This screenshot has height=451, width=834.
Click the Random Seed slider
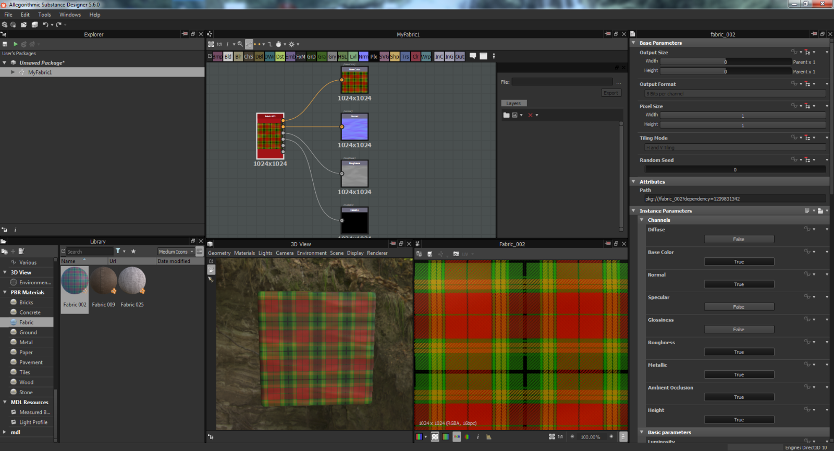click(735, 169)
